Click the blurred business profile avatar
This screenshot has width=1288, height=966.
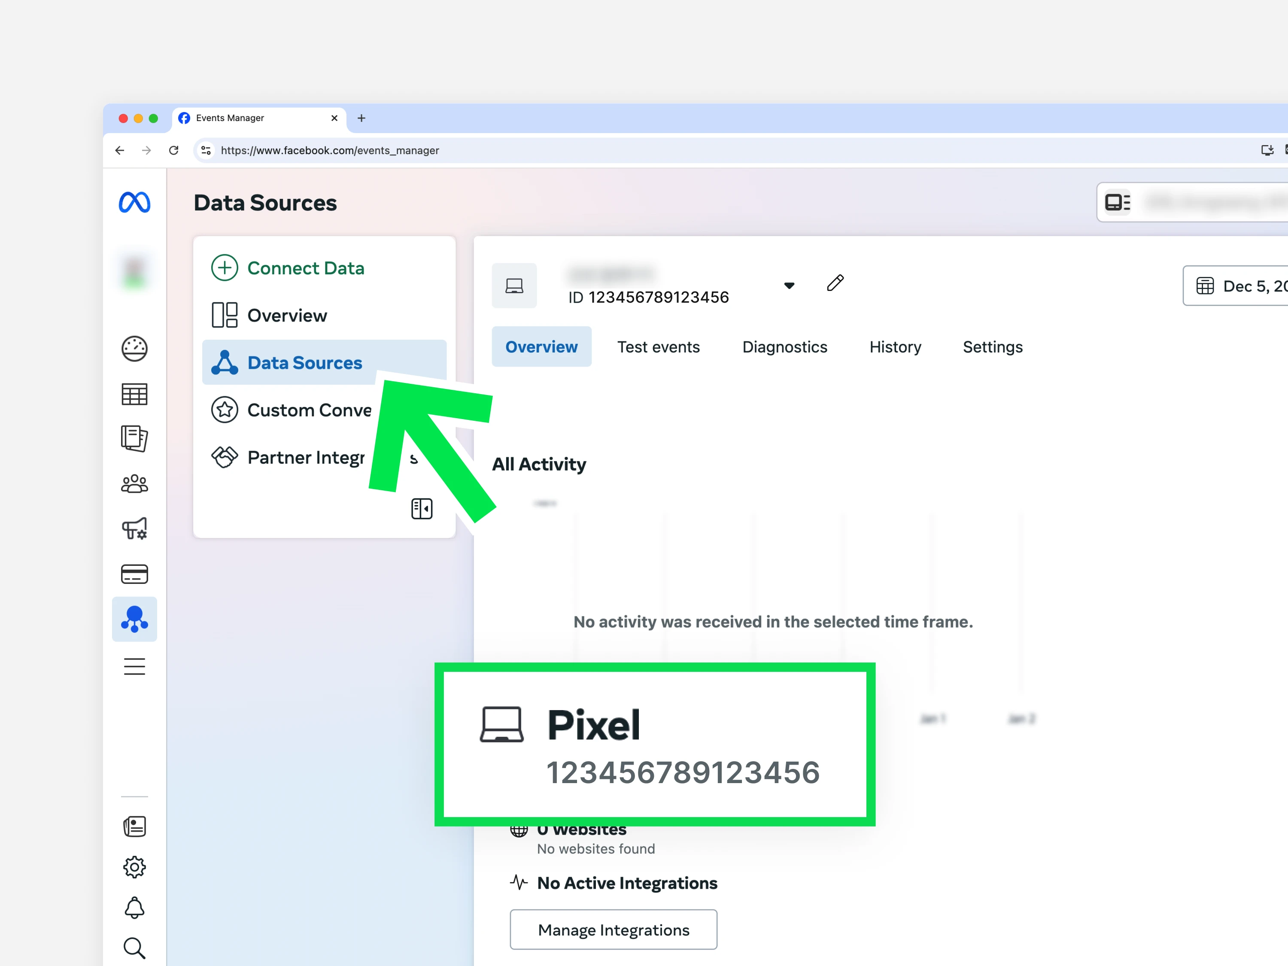tap(134, 272)
